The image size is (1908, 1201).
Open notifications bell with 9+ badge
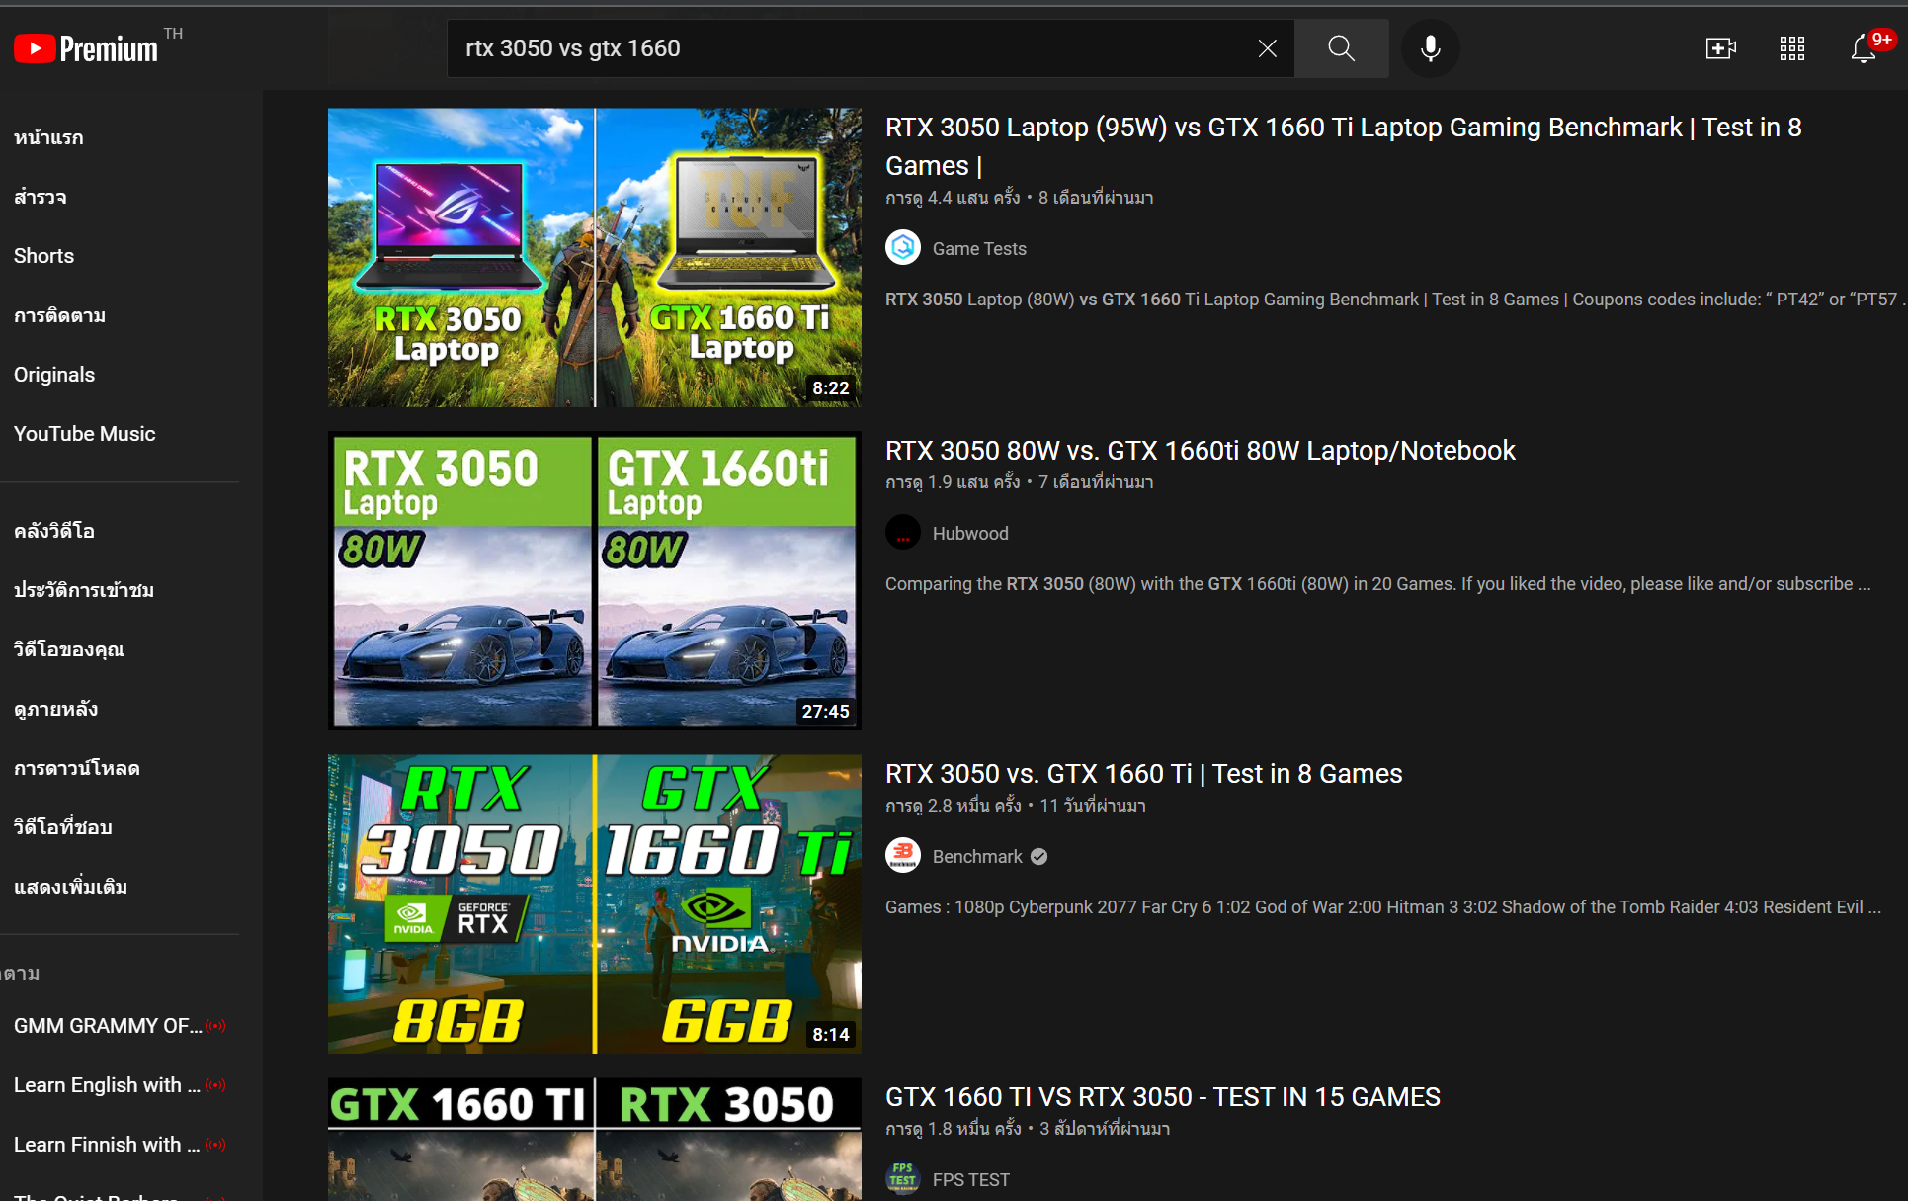click(1865, 48)
